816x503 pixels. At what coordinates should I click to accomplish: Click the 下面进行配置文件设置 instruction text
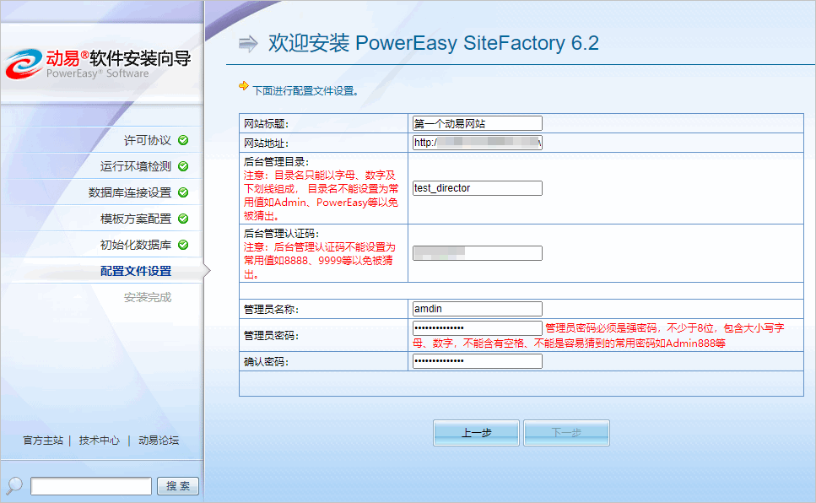point(305,91)
